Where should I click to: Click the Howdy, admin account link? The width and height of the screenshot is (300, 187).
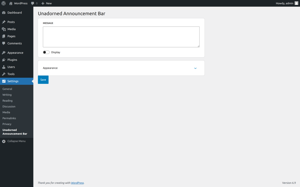284,4
